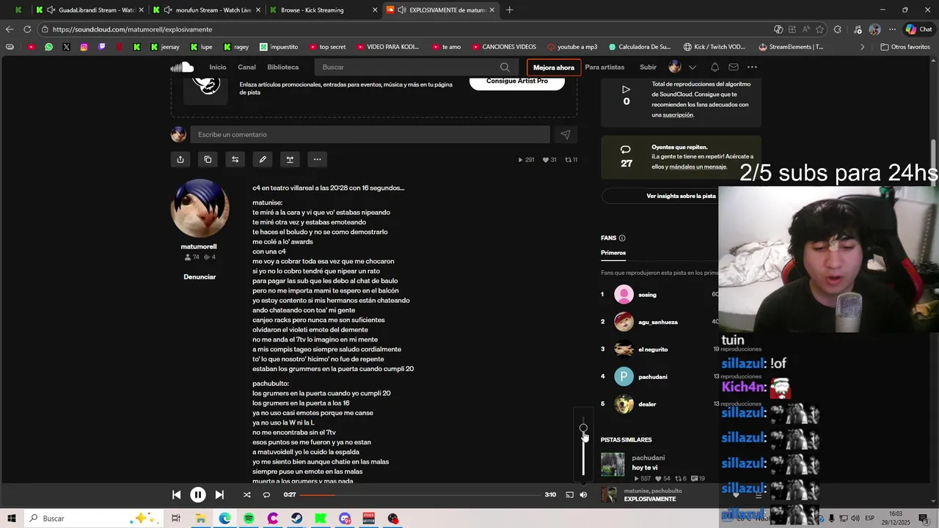This screenshot has height=528, width=939.
Task: Edit the track with pencil icon
Action: (x=263, y=159)
